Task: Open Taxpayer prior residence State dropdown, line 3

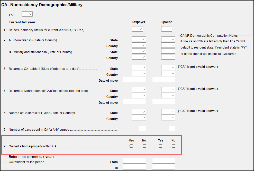Action: coord(139,68)
